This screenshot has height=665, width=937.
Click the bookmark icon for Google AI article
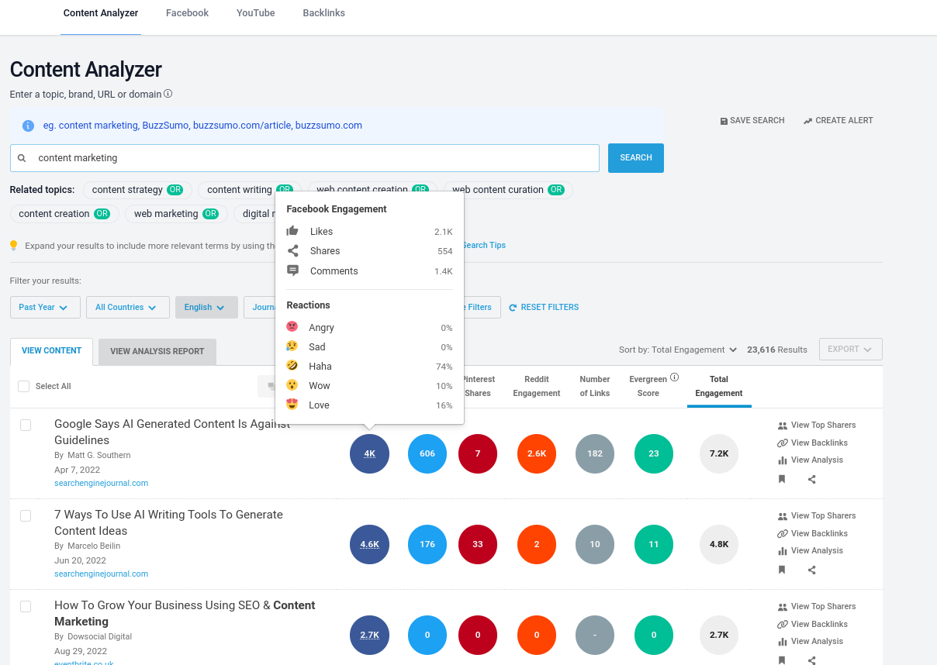pos(782,479)
